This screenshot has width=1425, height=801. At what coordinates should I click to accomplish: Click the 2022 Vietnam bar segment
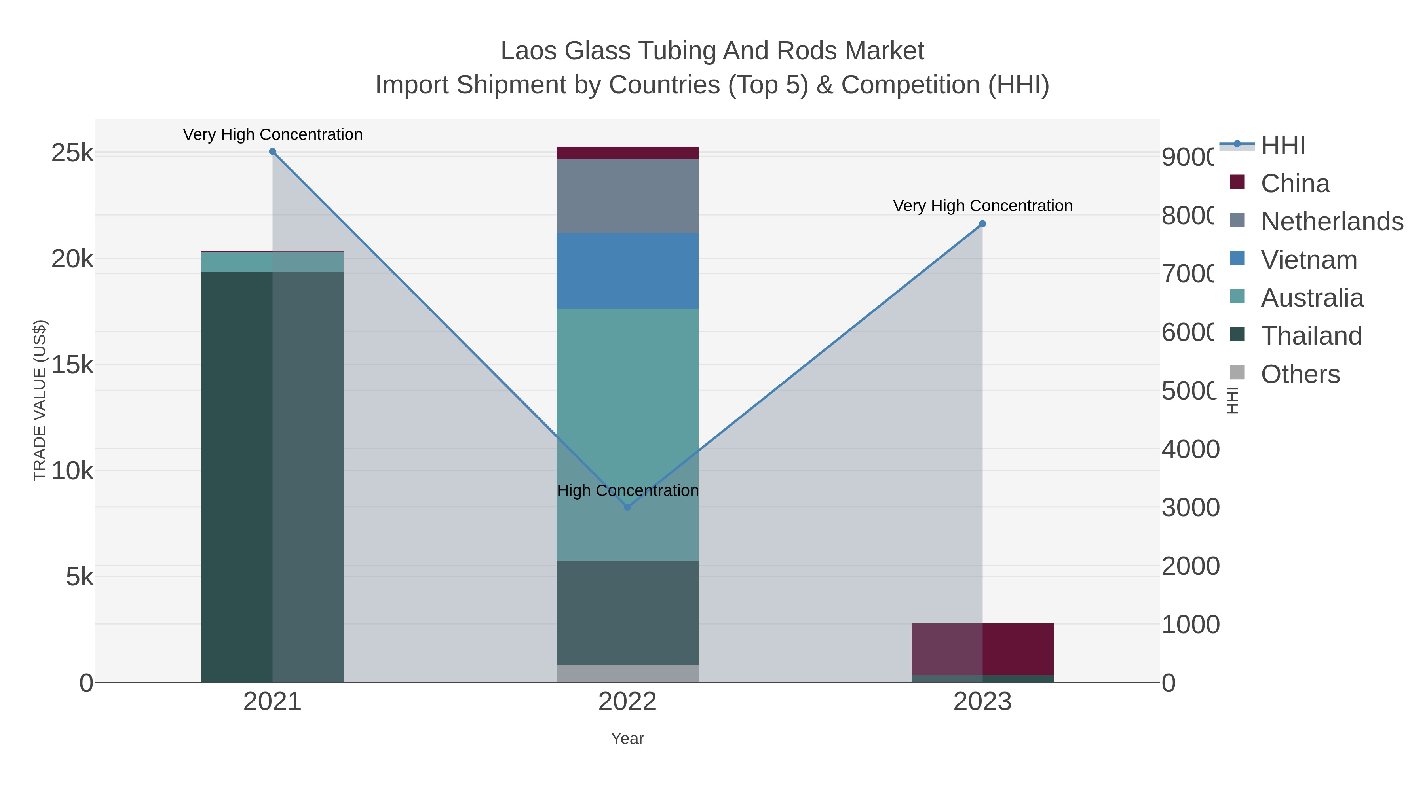627,270
